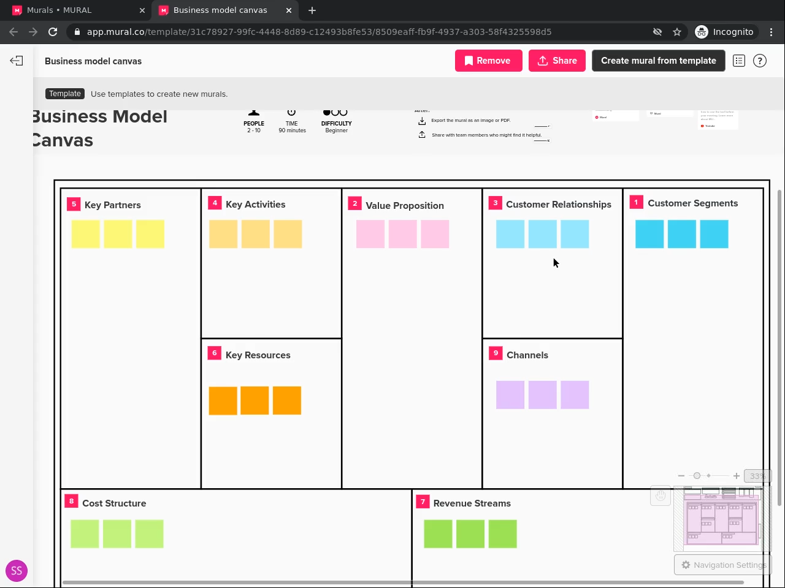This screenshot has width=785, height=588.
Task: Click the zoom in plus icon
Action: (x=737, y=476)
